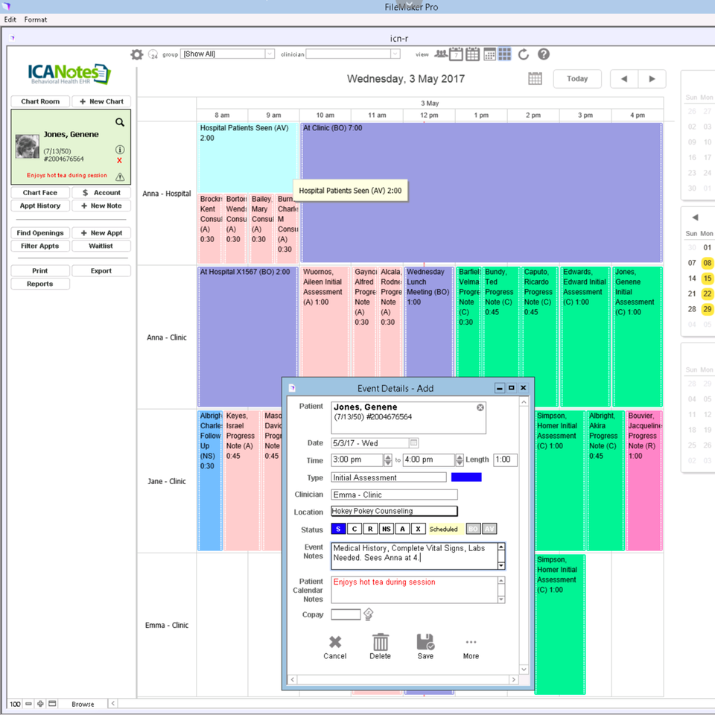
Task: Toggle the BO status button
Action: point(474,529)
